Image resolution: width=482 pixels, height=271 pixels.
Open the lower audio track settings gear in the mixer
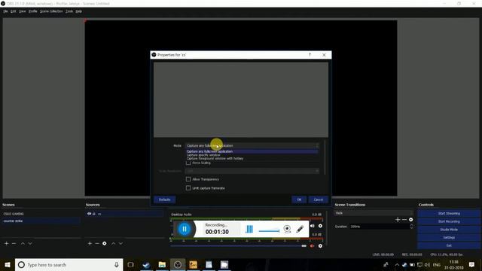click(x=320, y=246)
